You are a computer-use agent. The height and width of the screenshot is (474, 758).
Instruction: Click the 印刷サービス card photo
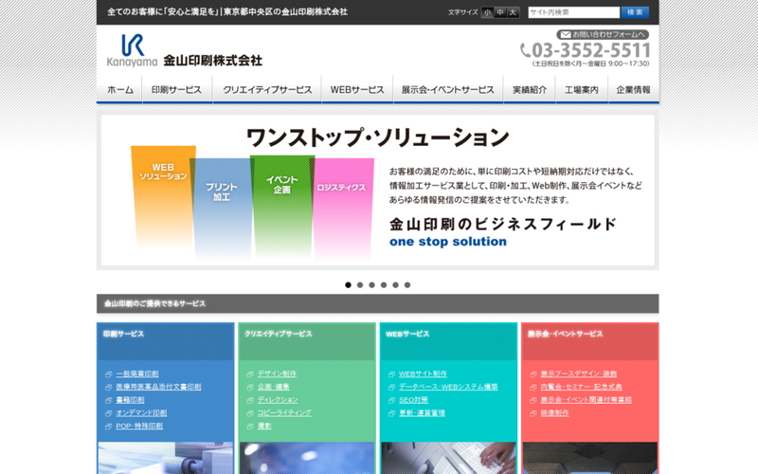[165, 458]
